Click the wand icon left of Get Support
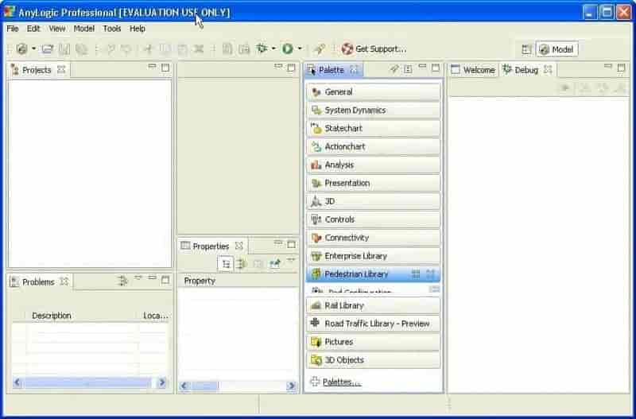Viewport: 636px width, 419px height. 320,49
